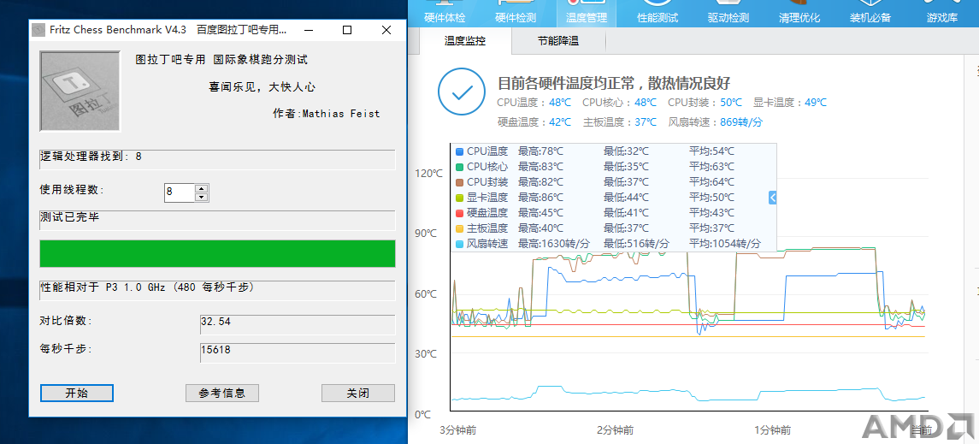979x444 pixels.
Task: Click the CPU温度 48℃ reading
Action: tap(534, 103)
